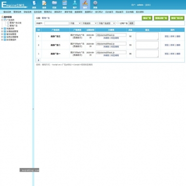
Task: Click the keyword search input field
Action: [x=57, y=23]
